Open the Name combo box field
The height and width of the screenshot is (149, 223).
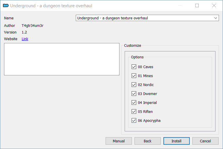coord(147,18)
